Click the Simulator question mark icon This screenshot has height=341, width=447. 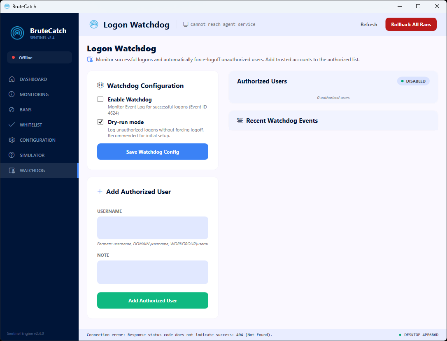tap(12, 155)
